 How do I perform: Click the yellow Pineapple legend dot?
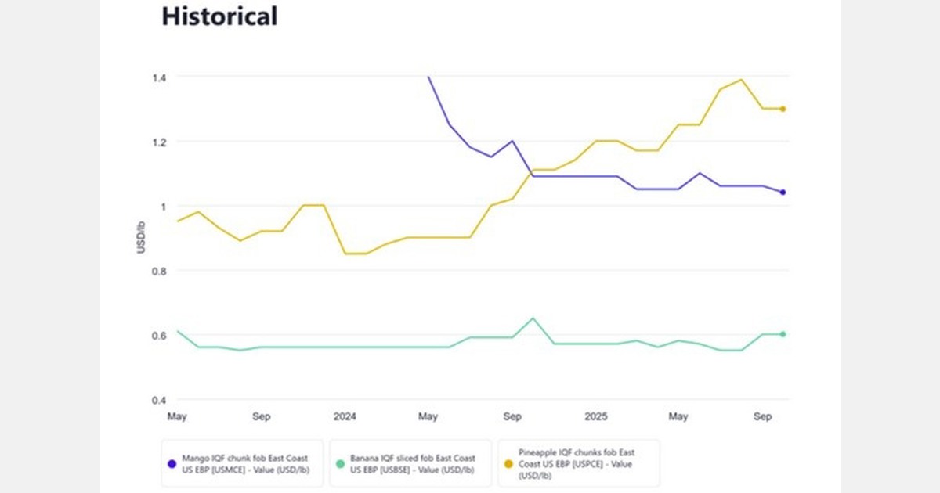[508, 463]
